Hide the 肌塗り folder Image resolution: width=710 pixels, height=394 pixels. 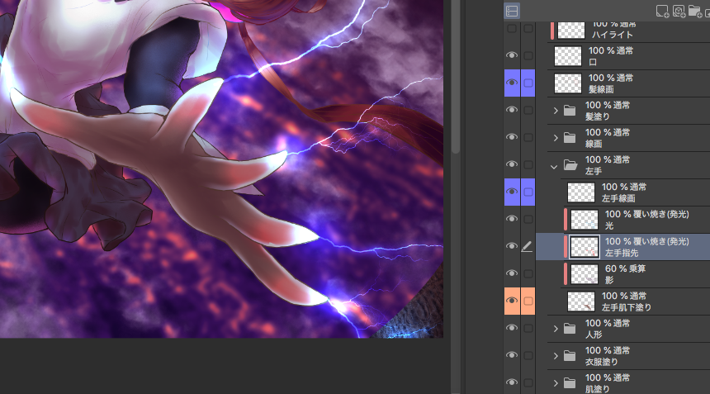[x=512, y=382]
